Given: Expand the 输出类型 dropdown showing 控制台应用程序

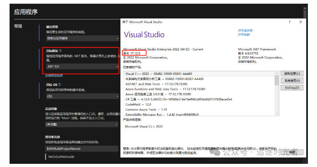Looking at the screenshot, I should point(83,38).
